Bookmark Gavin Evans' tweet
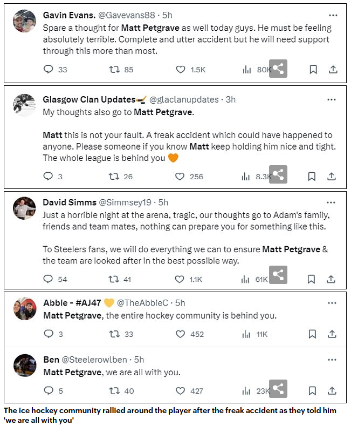This screenshot has height=426, width=351. tap(313, 70)
